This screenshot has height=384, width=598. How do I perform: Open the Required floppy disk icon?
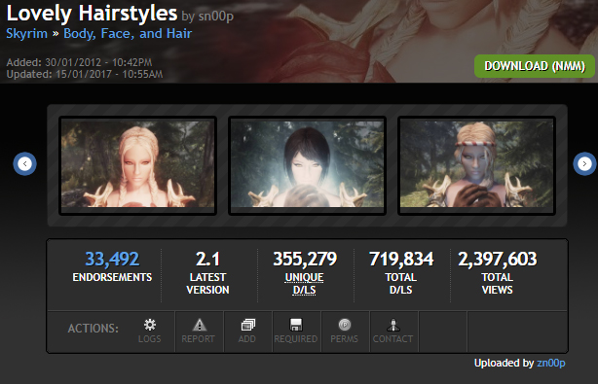point(296,325)
